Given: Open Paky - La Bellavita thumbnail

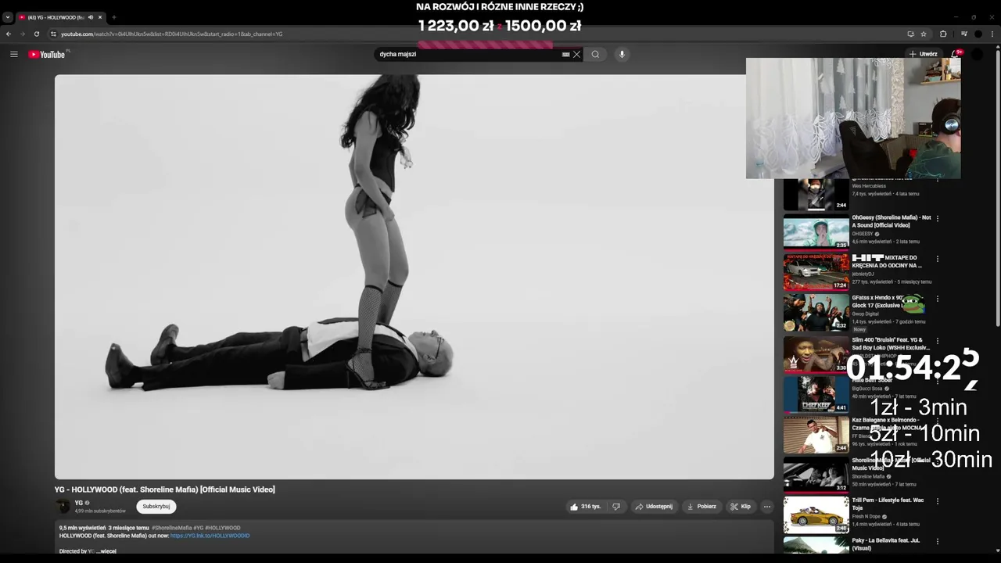Looking at the screenshot, I should click(816, 546).
